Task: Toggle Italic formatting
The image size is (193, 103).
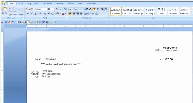Action: pos(31,14)
